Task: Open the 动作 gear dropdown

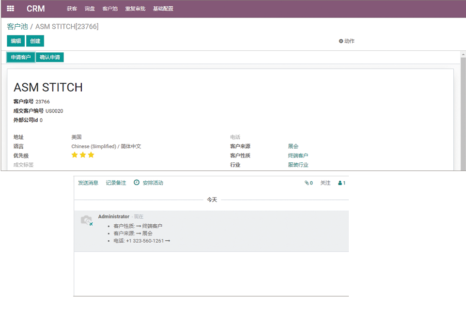Action: (x=346, y=41)
